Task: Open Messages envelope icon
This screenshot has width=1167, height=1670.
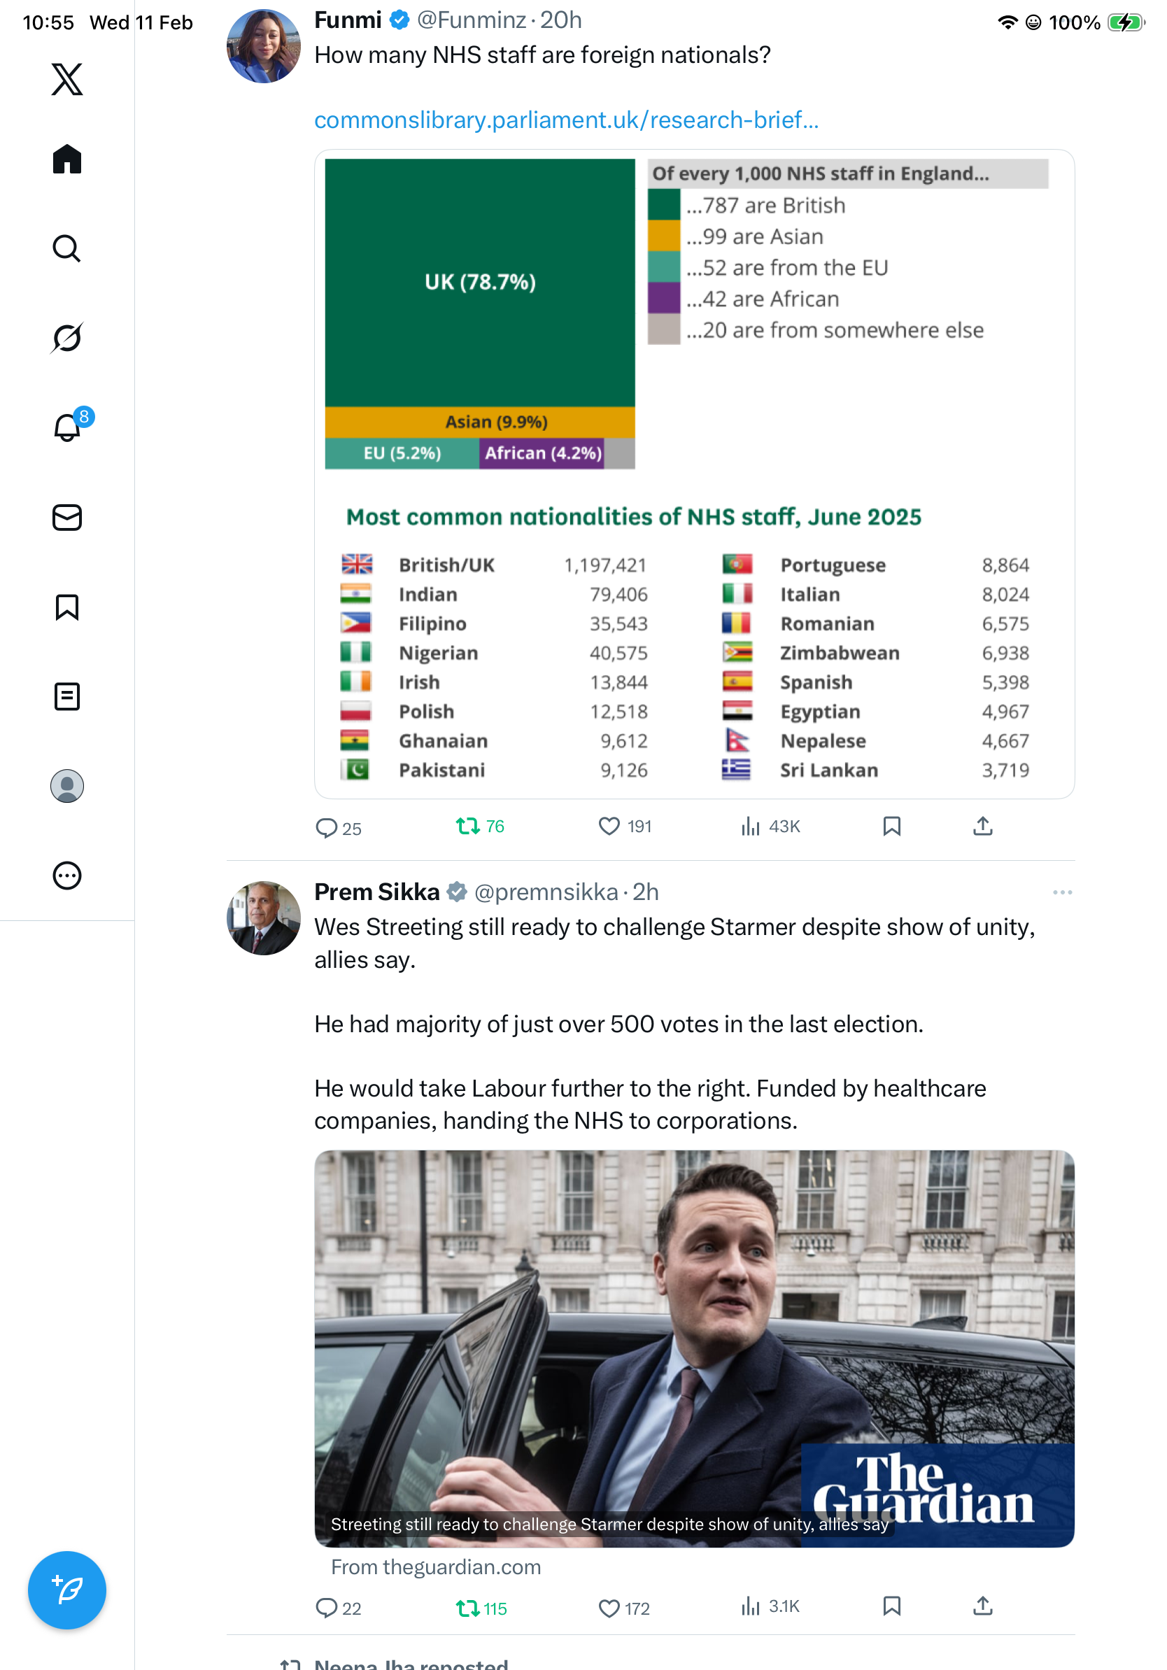Action: click(x=67, y=517)
